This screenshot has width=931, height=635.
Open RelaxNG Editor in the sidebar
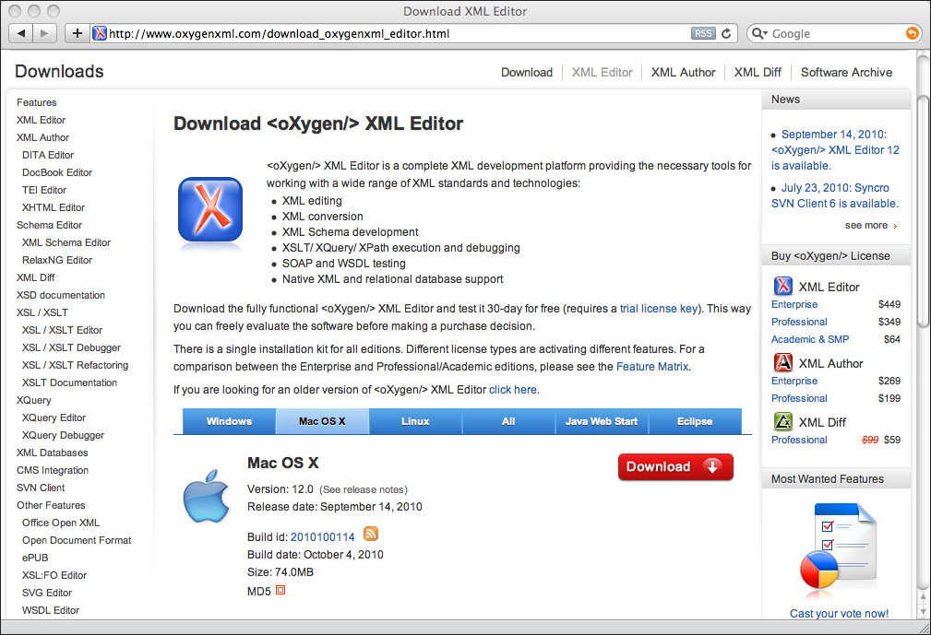coord(57,260)
